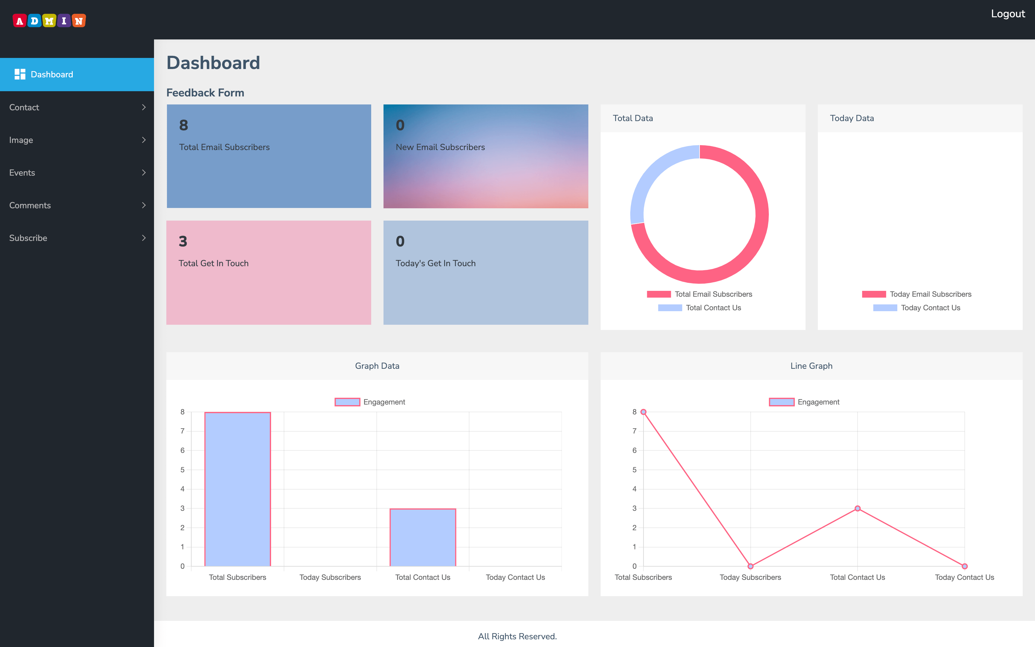Click the Today Contact Us line point

coord(964,566)
